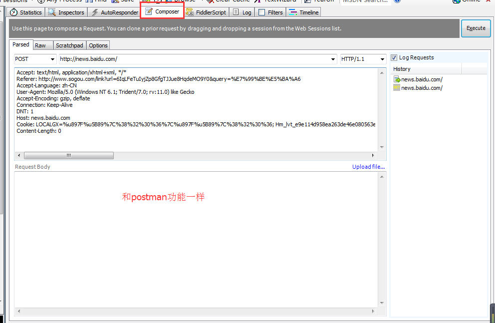Open the AutoResponder tab
Image resolution: width=495 pixels, height=323 pixels.
[115, 12]
